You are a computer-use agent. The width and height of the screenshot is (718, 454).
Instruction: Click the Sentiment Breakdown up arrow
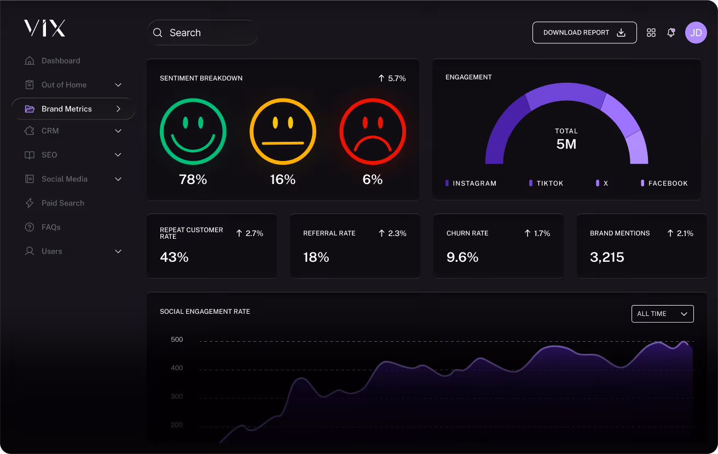381,78
